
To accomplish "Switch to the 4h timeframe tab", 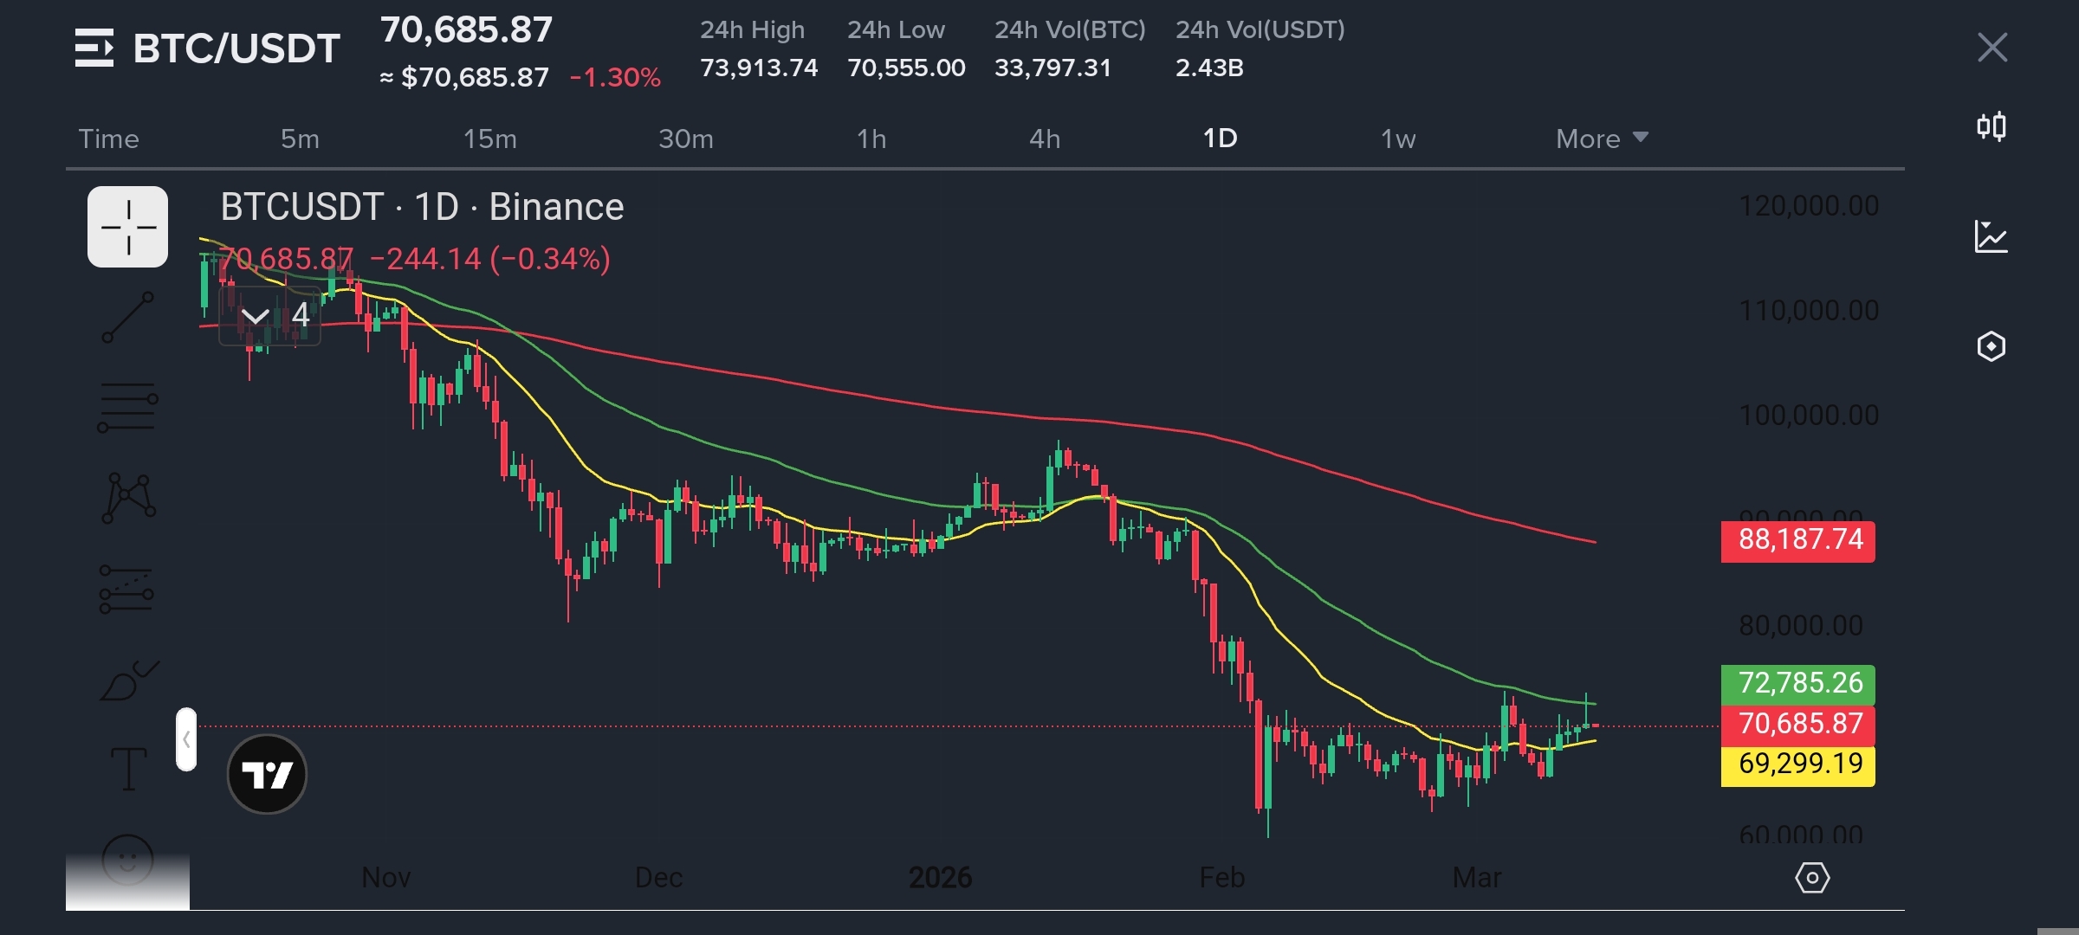I will click(1044, 139).
